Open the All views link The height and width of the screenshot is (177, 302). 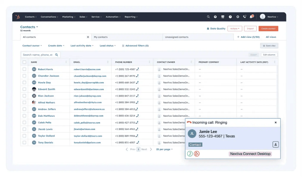(271, 37)
